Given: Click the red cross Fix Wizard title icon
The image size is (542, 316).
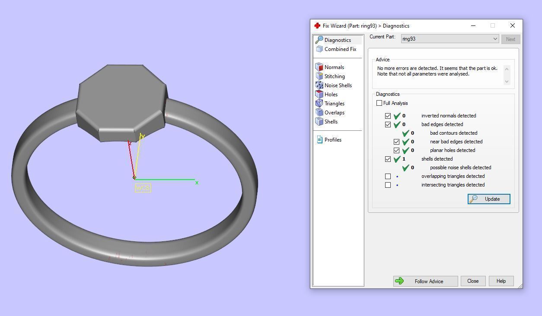Looking at the screenshot, I should (x=317, y=25).
